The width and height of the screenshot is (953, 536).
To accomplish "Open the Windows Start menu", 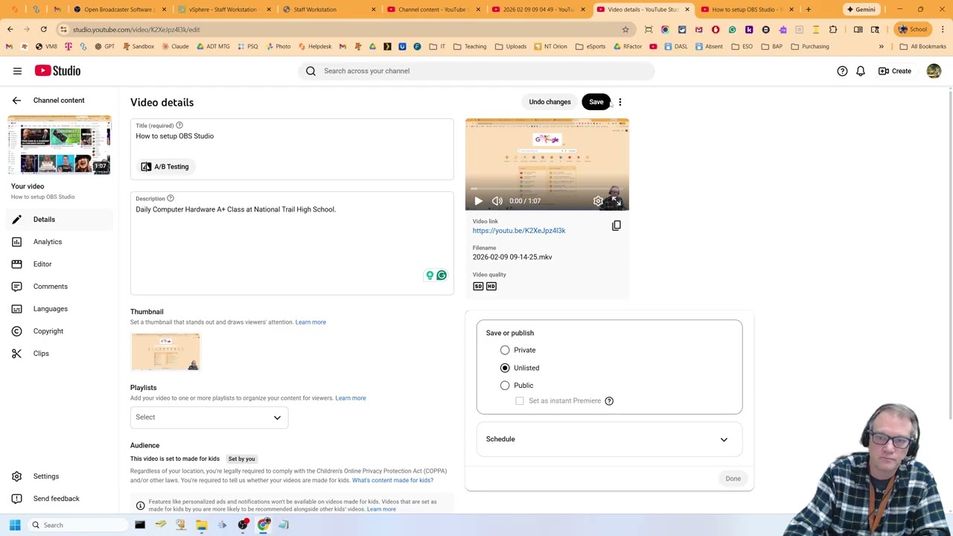I will pos(15,526).
